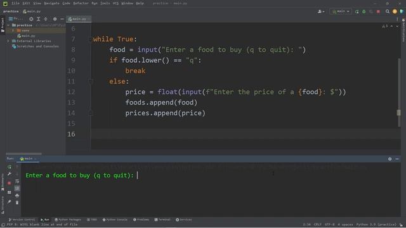Click the Run console input area

click(210, 190)
